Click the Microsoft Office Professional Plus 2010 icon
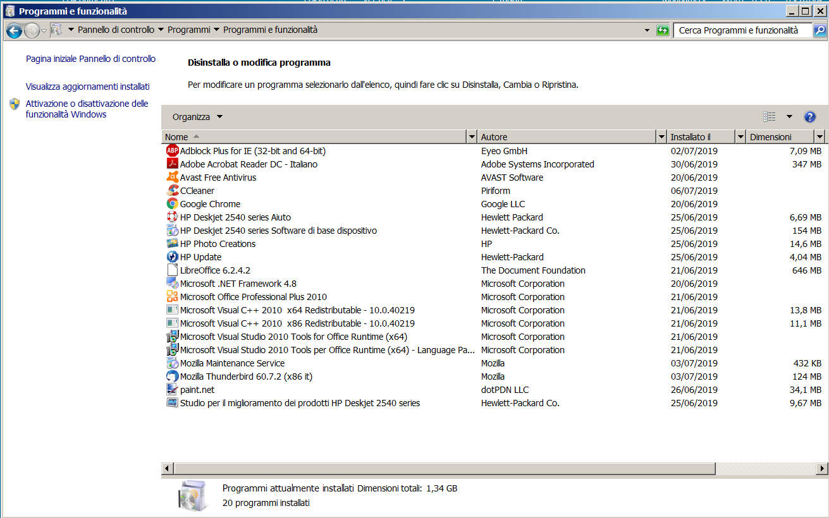This screenshot has height=518, width=829. (x=172, y=297)
